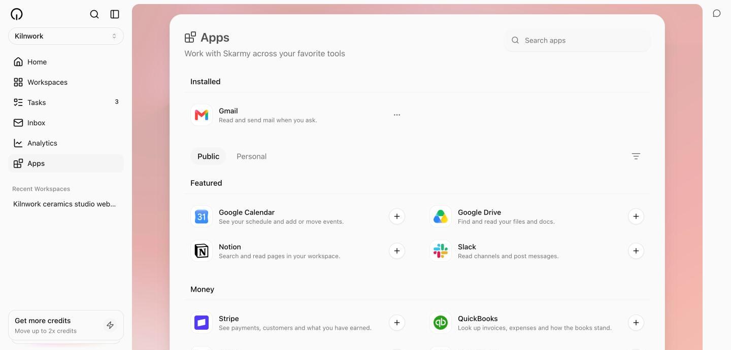
Task: Open the Kilnwork workspace switcher dropdown
Action: pyautogui.click(x=66, y=36)
